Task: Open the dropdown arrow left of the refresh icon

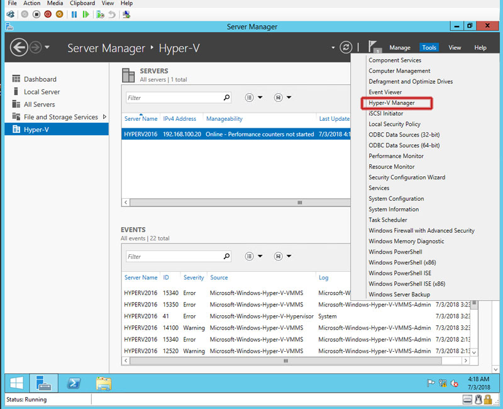Action: click(x=333, y=48)
